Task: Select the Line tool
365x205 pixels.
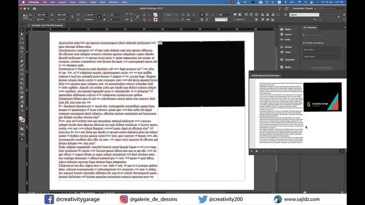Action: coord(22,56)
